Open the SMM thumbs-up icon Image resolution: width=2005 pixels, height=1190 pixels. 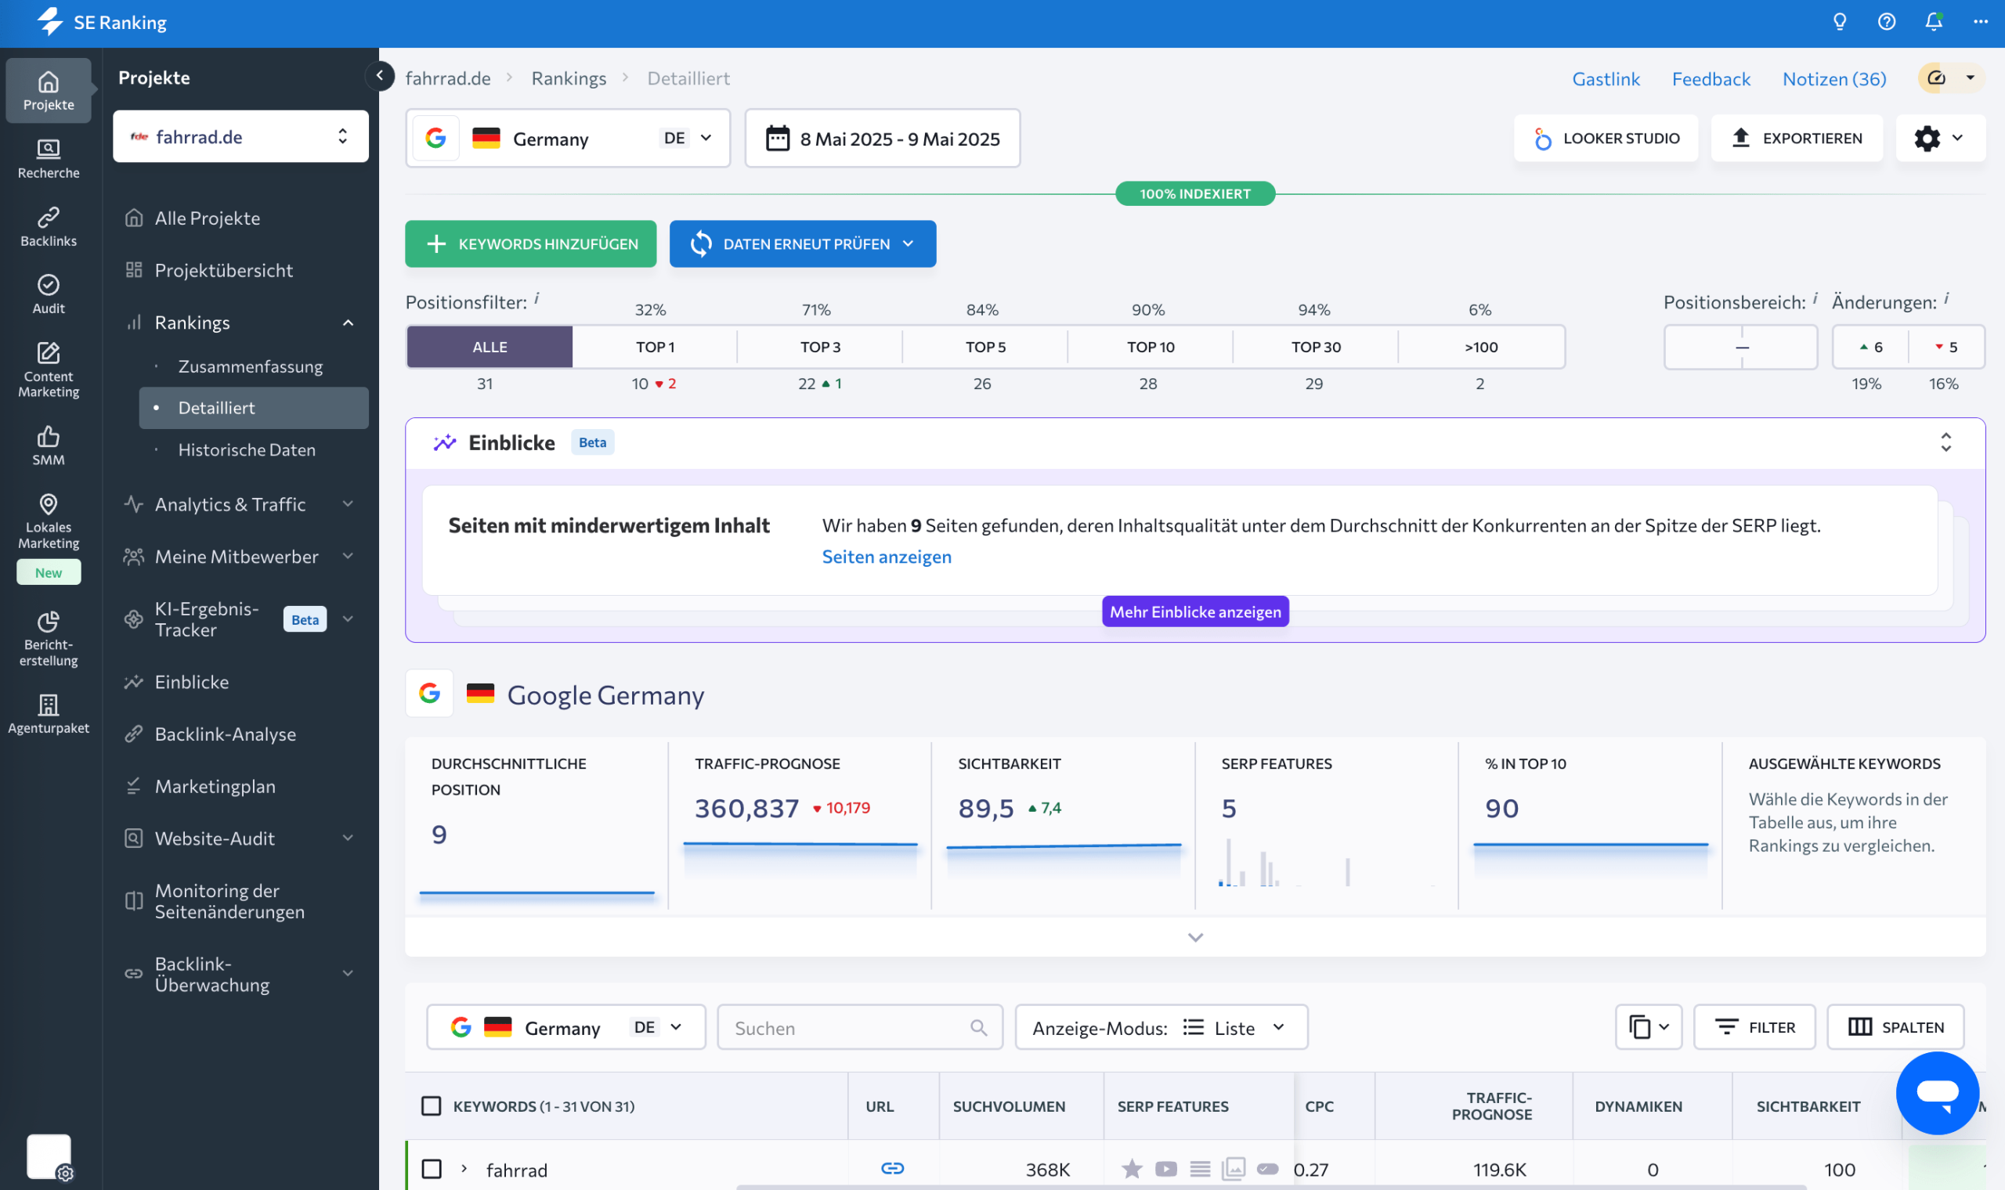48,445
